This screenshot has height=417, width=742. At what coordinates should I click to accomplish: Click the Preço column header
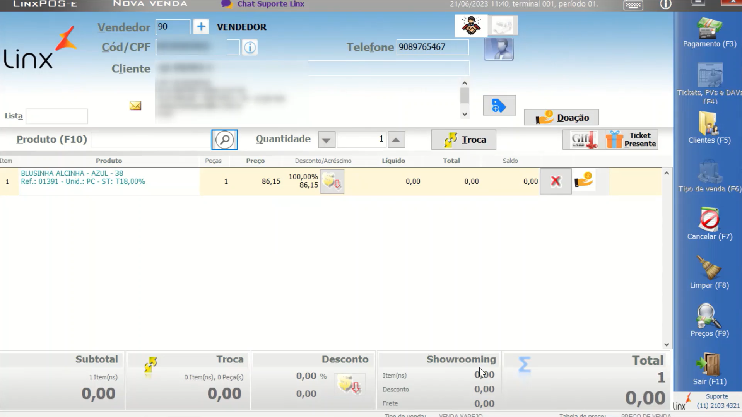tap(255, 161)
